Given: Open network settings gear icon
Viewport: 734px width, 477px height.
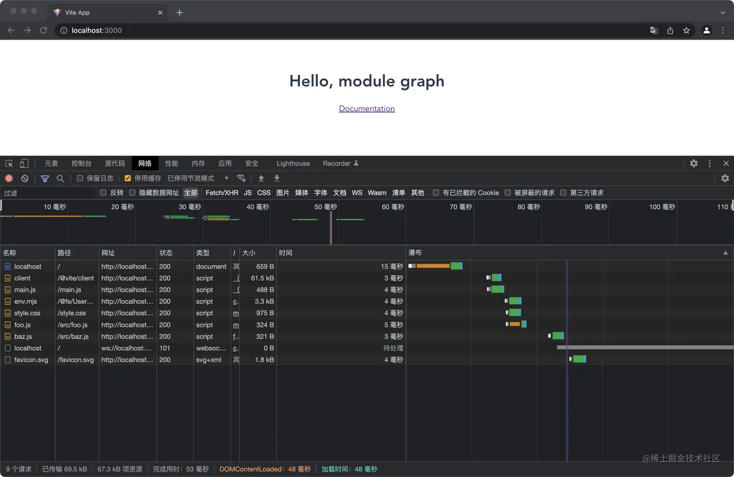Looking at the screenshot, I should [x=725, y=178].
